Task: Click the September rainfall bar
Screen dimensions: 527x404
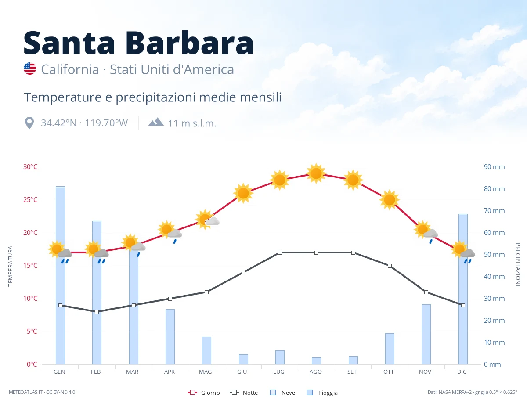Action: (x=353, y=360)
